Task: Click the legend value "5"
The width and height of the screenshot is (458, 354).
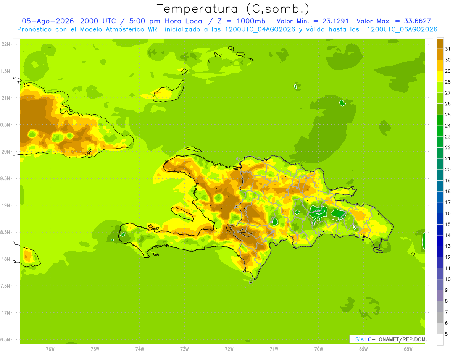Action: tap(447, 334)
